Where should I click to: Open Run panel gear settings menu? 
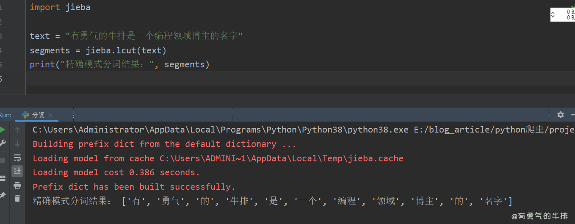tap(560, 115)
